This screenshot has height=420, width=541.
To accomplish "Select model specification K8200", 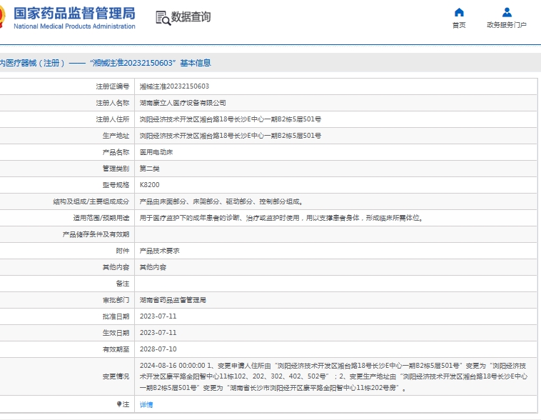I will [x=149, y=185].
